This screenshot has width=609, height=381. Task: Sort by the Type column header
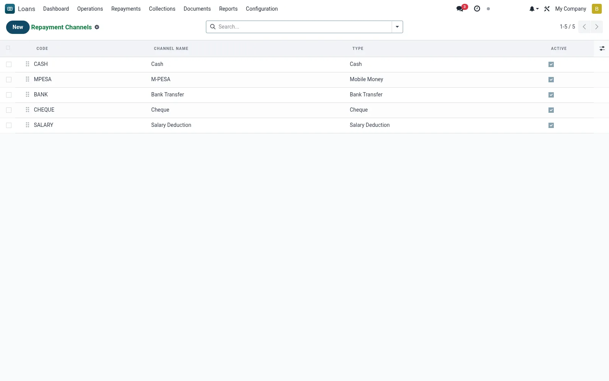pyautogui.click(x=358, y=48)
